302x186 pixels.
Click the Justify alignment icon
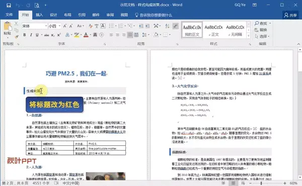click(130, 35)
